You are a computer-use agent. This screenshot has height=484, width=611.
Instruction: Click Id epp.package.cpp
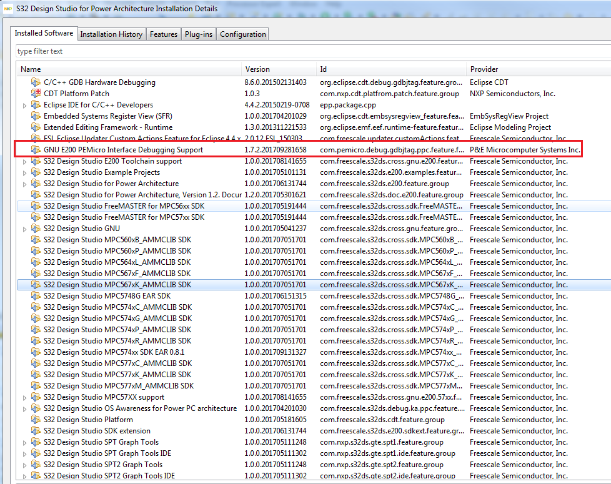[348, 105]
